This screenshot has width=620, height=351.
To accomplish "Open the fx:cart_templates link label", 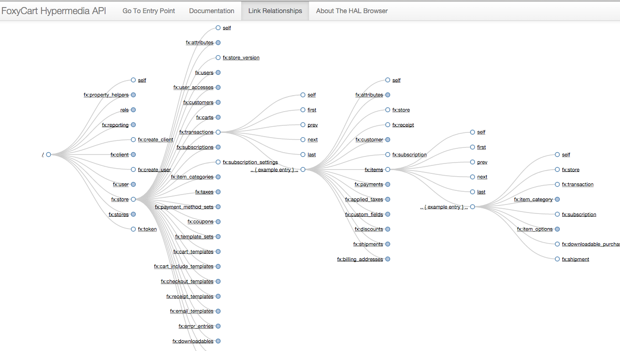I will [193, 252].
